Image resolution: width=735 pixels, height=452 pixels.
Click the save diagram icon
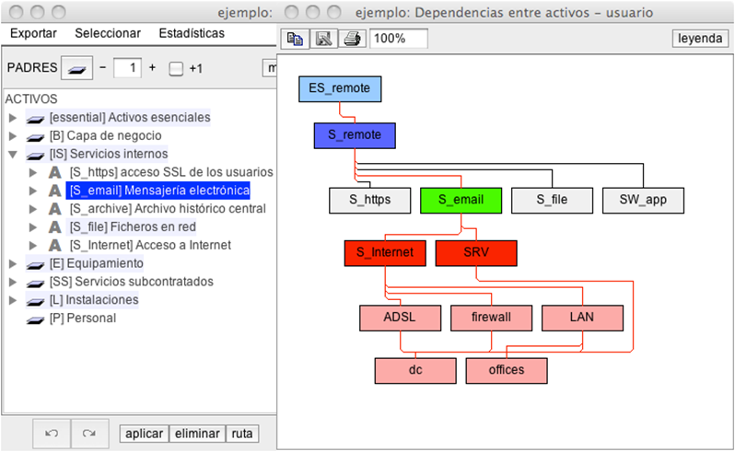click(x=323, y=39)
